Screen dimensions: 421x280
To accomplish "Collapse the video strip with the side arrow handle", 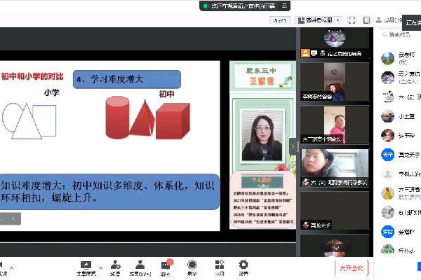I will pyautogui.click(x=293, y=146).
